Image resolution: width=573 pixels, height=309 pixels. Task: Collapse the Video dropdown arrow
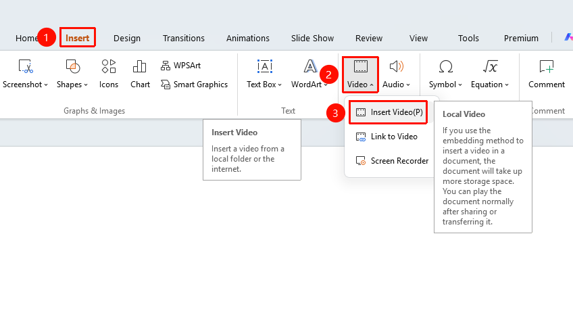tap(372, 85)
